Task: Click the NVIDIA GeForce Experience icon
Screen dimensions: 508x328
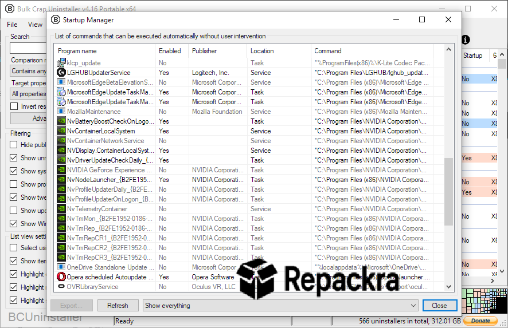Action: pos(61,169)
